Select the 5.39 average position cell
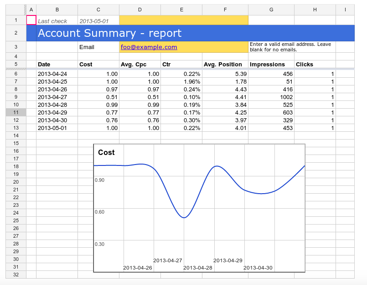This screenshot has width=367, height=285. 225,74
